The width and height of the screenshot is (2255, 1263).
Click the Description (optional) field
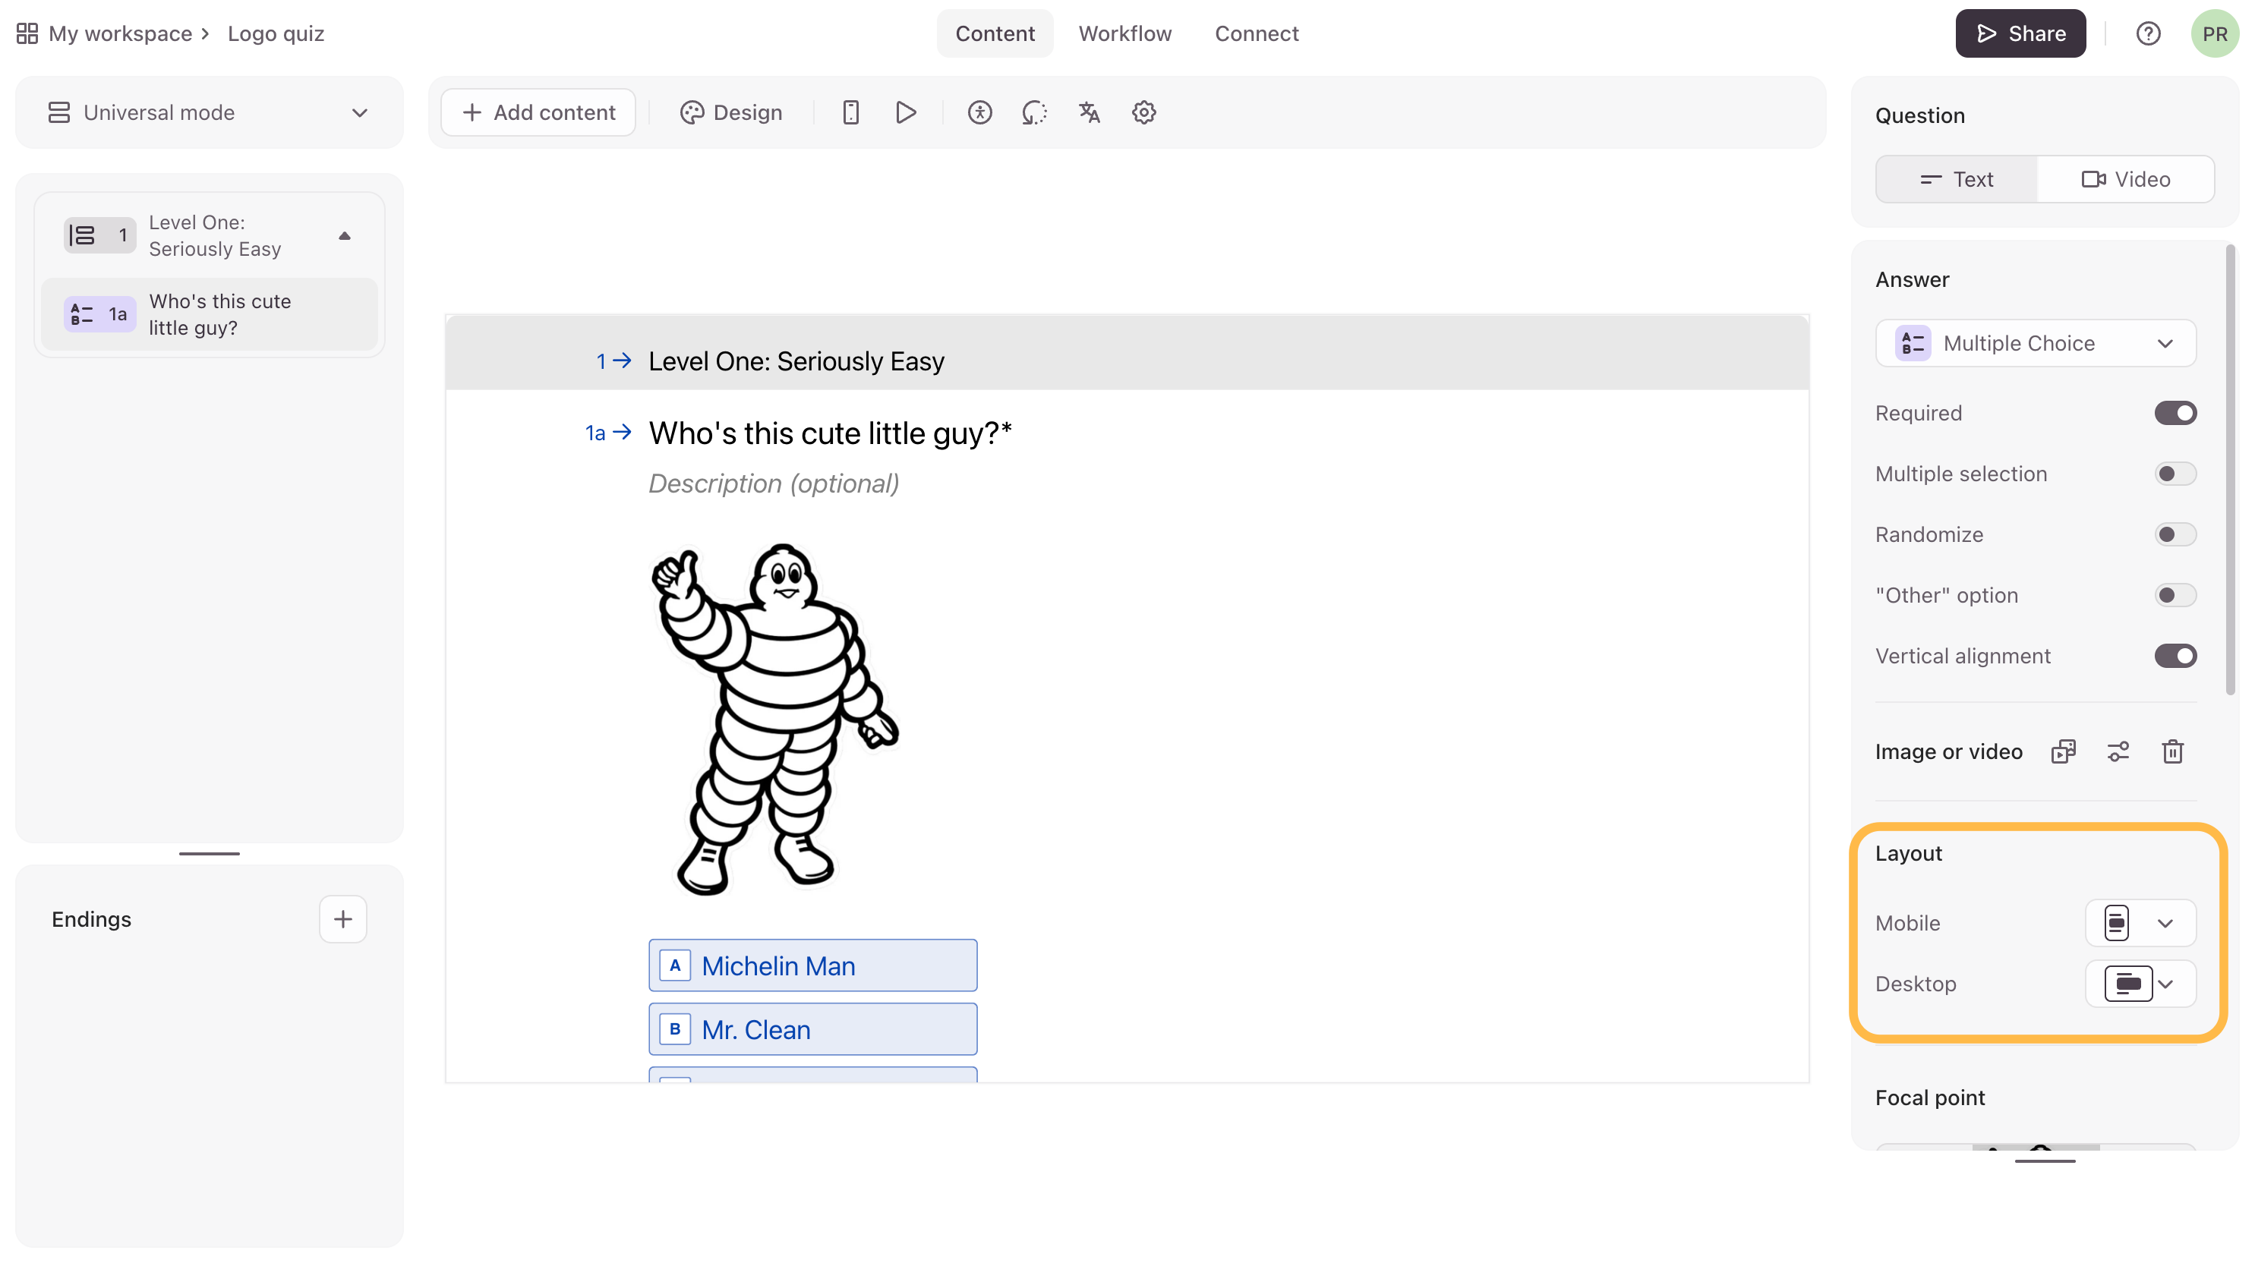tap(774, 483)
